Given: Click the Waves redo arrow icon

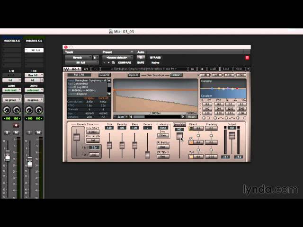Looking at the screenshot, I should point(96,69).
